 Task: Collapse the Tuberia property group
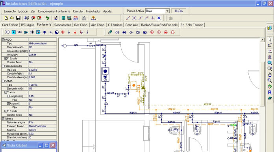coord(3,119)
